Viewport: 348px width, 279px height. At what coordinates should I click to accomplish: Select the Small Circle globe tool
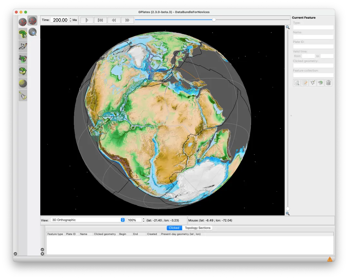23,84
